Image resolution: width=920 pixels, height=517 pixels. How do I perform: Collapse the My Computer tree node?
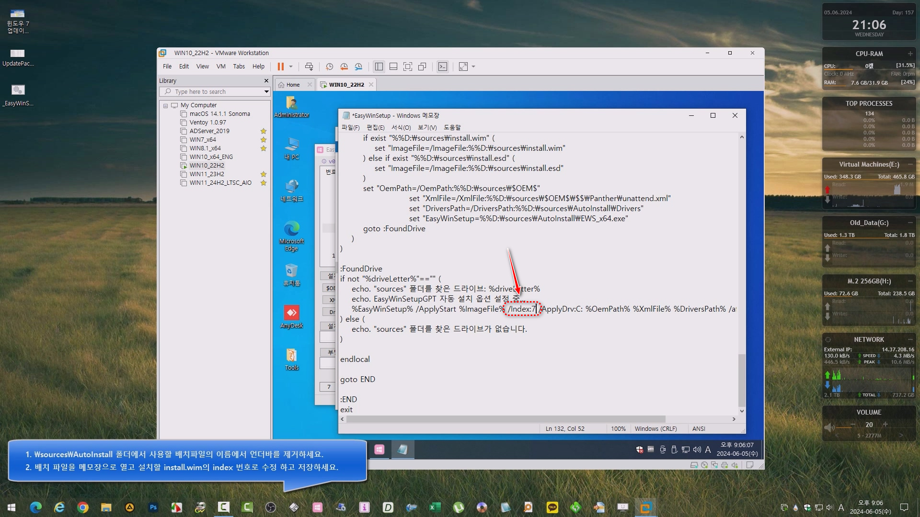coord(166,105)
